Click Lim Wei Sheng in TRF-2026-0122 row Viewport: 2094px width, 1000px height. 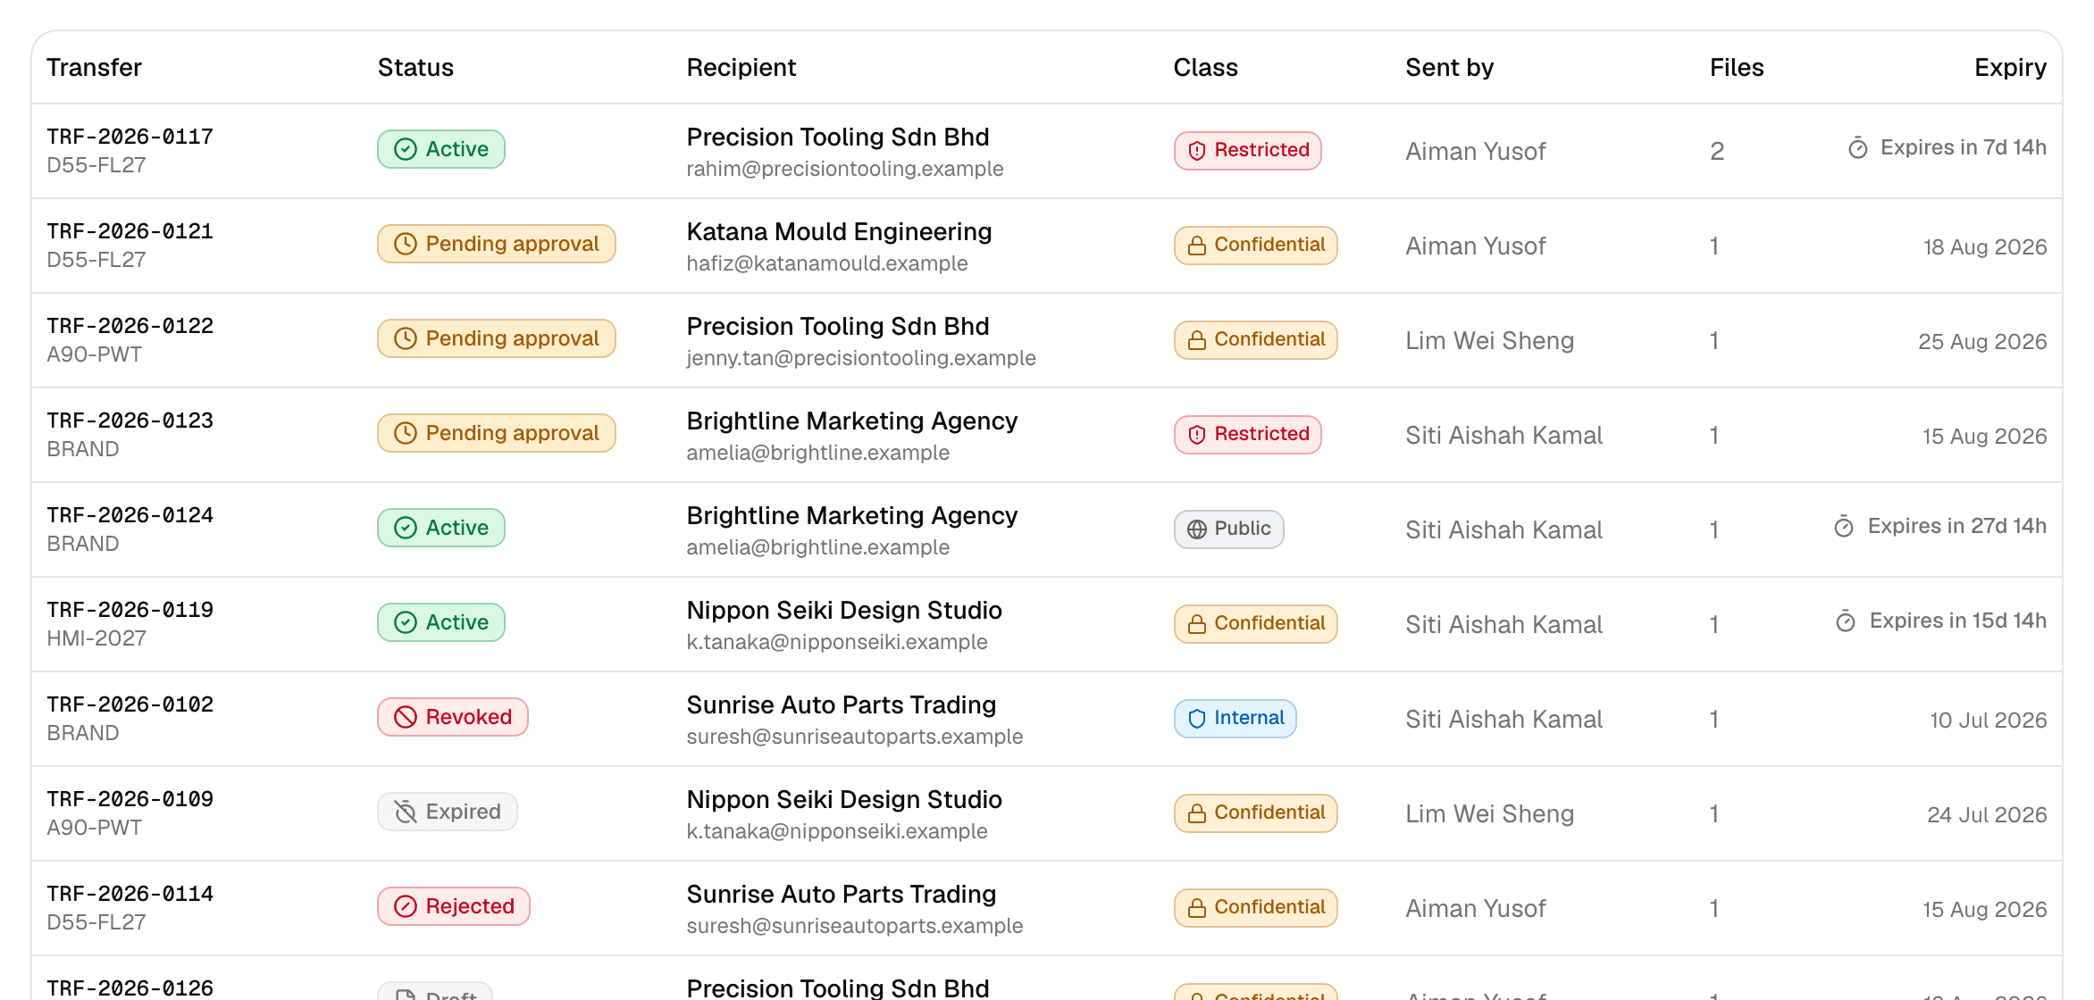1489,341
